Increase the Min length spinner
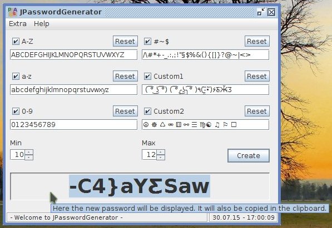Screen dimensions: 332x228 (29, 152)
